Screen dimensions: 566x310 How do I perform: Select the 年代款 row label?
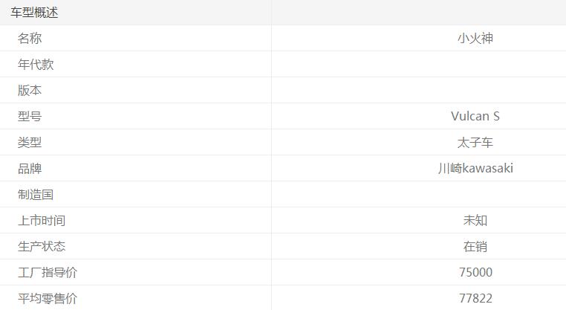pyautogui.click(x=36, y=65)
